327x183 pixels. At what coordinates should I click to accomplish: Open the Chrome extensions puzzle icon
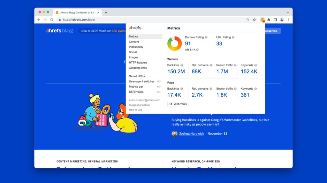[269, 20]
